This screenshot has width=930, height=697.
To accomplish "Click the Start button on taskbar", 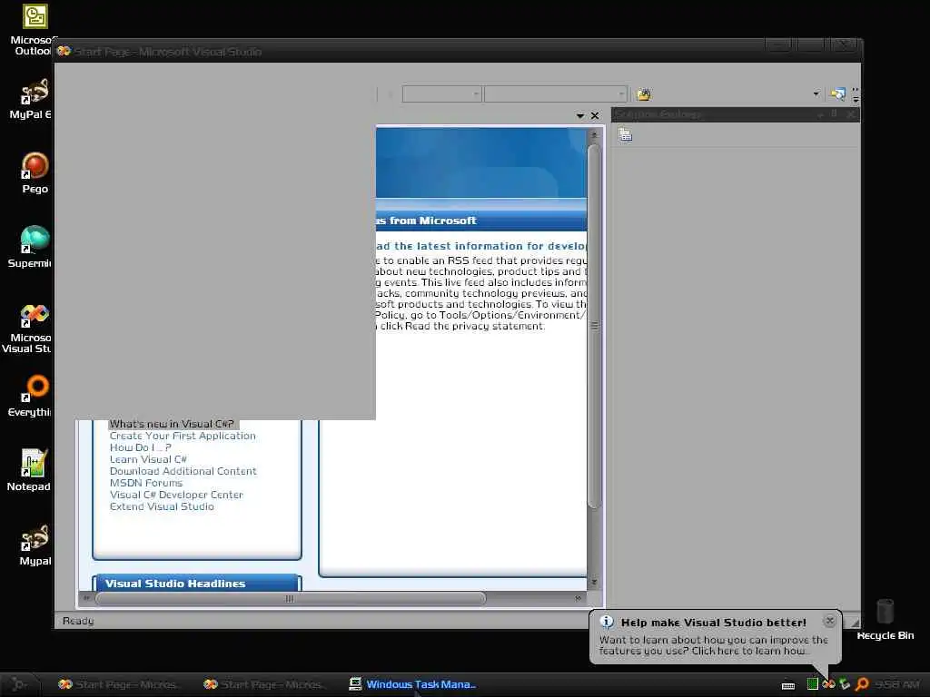I will tap(19, 684).
